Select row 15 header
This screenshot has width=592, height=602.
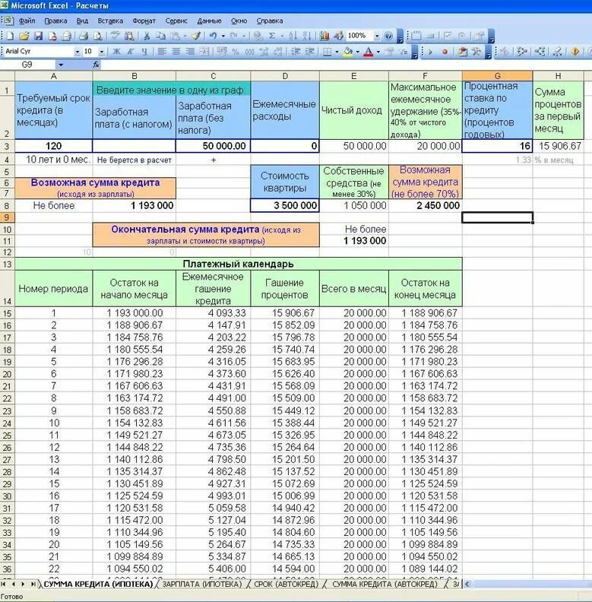[8, 313]
